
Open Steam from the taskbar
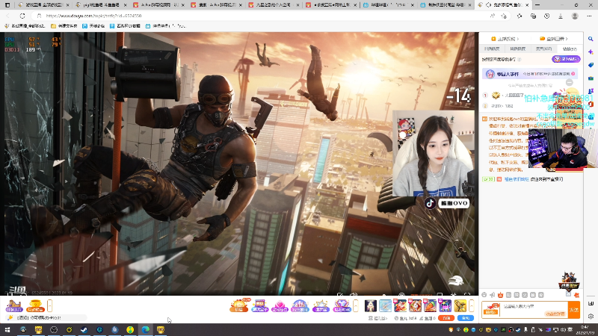[x=84, y=329]
